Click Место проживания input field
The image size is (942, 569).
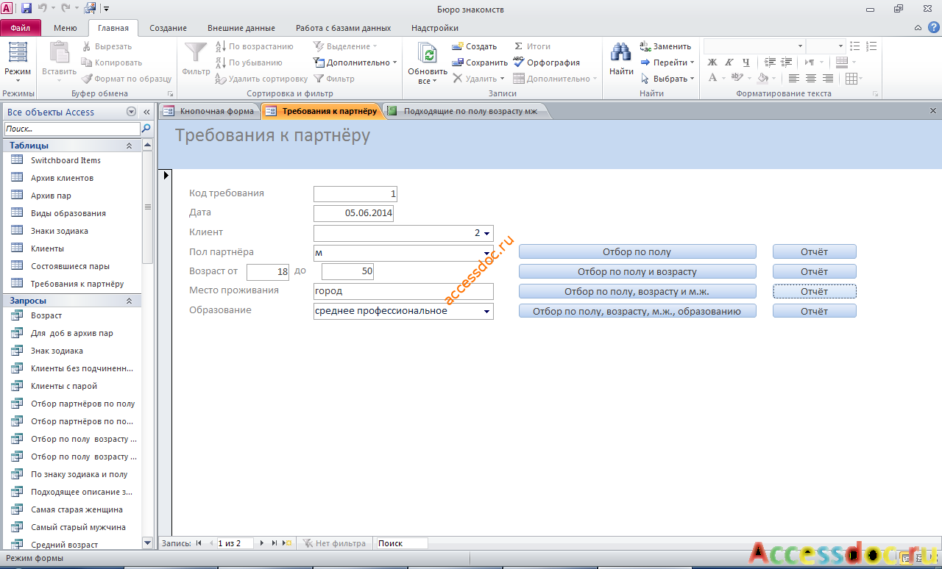[403, 291]
